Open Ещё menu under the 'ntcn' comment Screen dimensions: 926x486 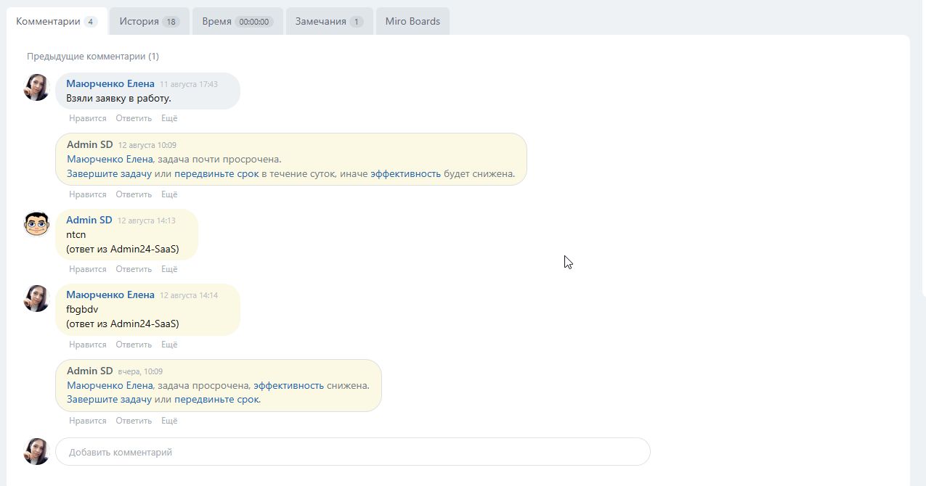pyautogui.click(x=169, y=269)
